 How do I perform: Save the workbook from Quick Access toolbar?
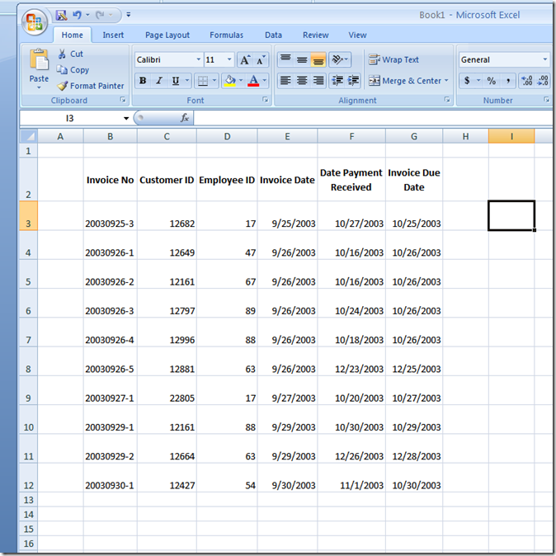click(62, 15)
